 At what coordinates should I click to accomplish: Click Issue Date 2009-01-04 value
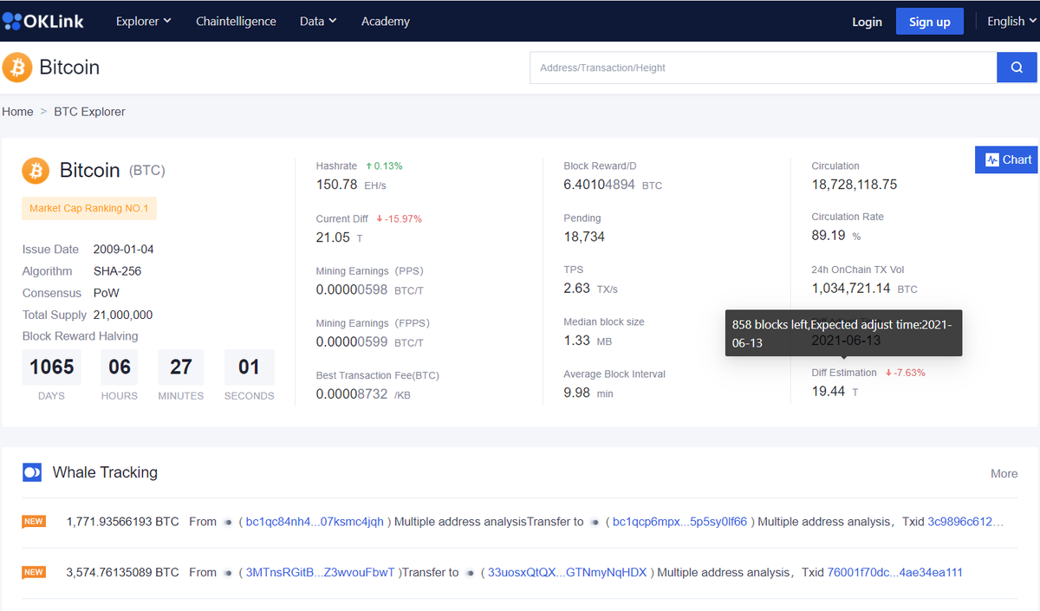tap(124, 250)
